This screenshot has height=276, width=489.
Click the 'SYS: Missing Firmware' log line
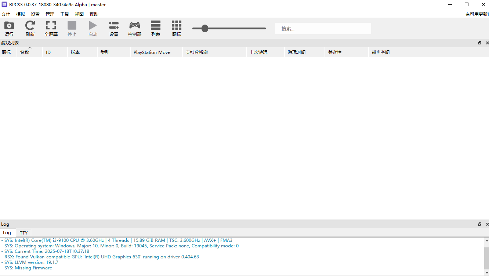[27, 268]
